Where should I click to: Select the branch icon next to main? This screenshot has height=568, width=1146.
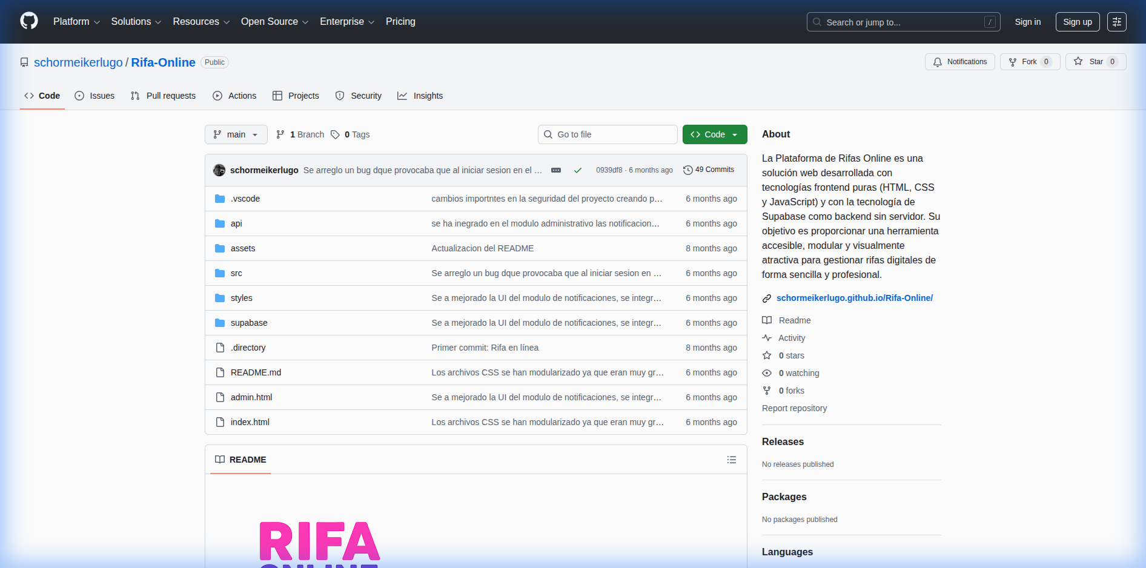pyautogui.click(x=280, y=134)
